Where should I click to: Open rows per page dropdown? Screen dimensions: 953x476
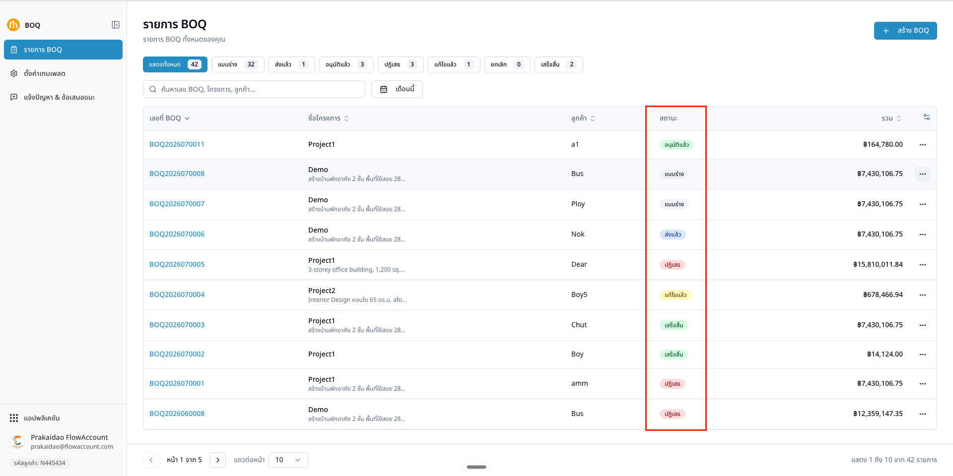click(x=288, y=460)
